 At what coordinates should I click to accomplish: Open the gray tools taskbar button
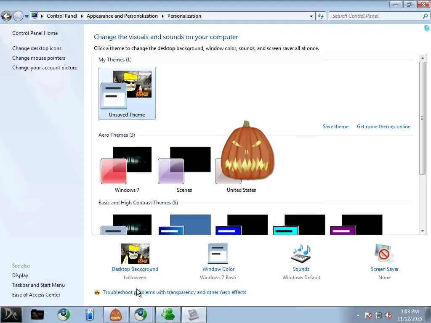(194, 315)
